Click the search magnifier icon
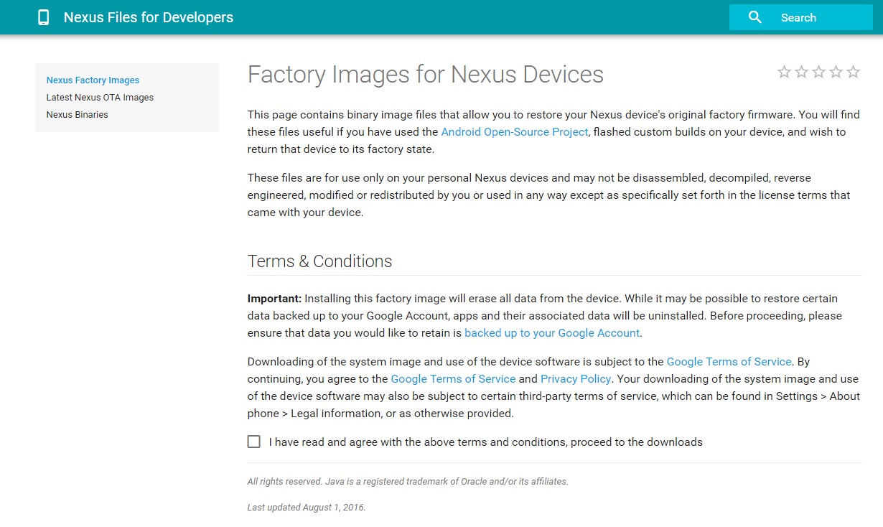The width and height of the screenshot is (883, 527). [754, 17]
